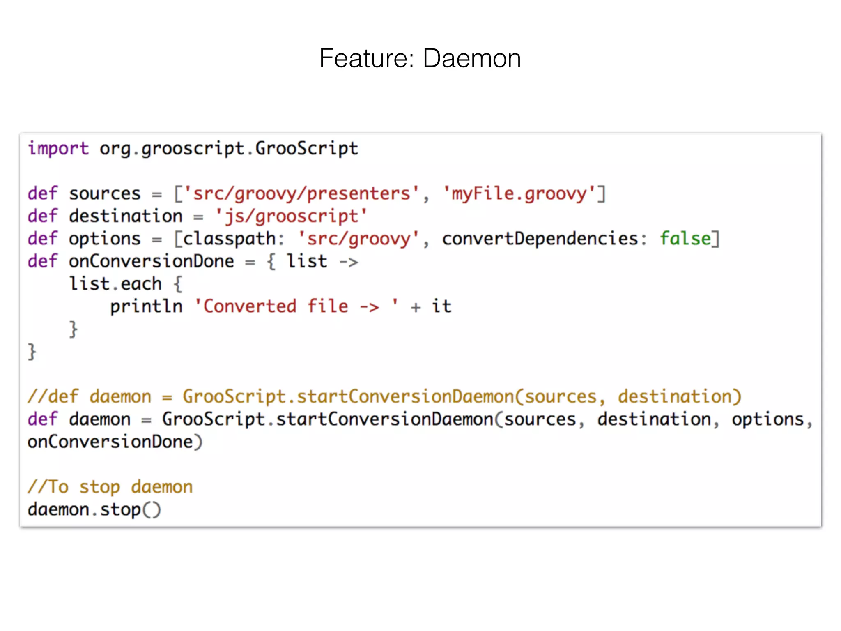
Task: Click the 'Converted file -> ' string
Action: [296, 306]
